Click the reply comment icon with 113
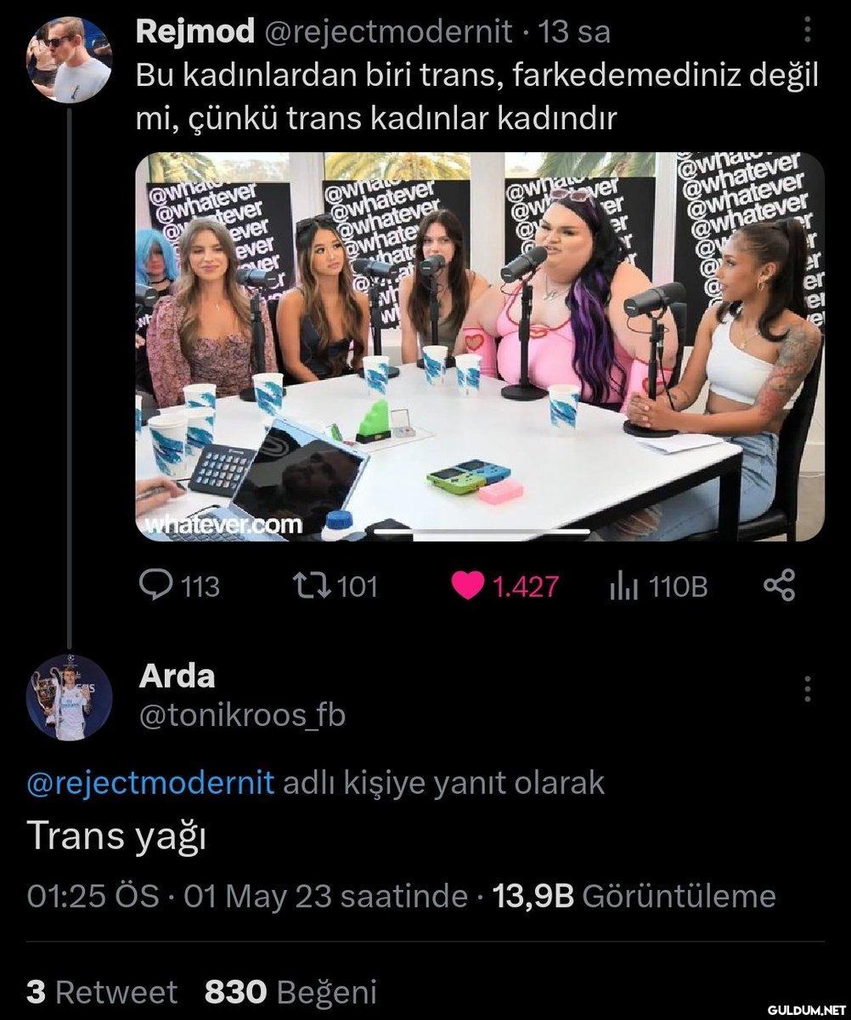Screen dimensions: 851x1020 coord(155,586)
